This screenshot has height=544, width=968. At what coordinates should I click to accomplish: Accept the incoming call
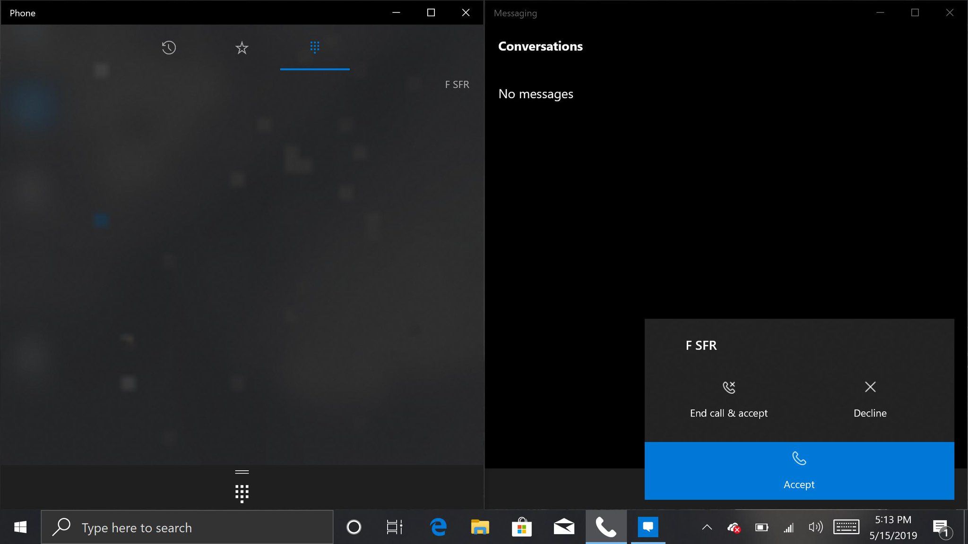(x=799, y=471)
